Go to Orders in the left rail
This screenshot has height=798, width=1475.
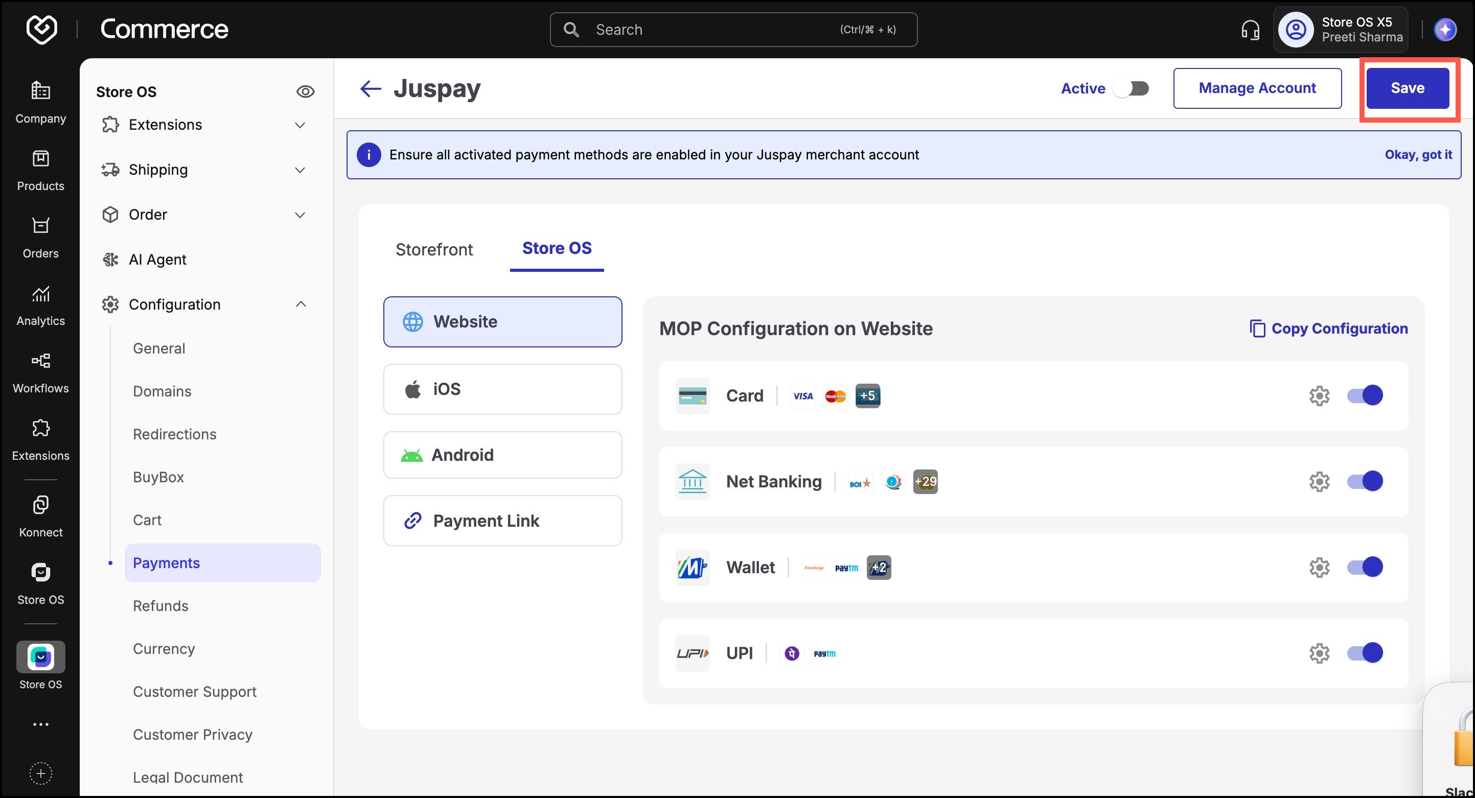click(41, 238)
